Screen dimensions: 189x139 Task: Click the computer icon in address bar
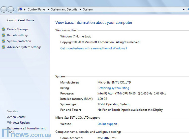pyautogui.click(x=20, y=9)
